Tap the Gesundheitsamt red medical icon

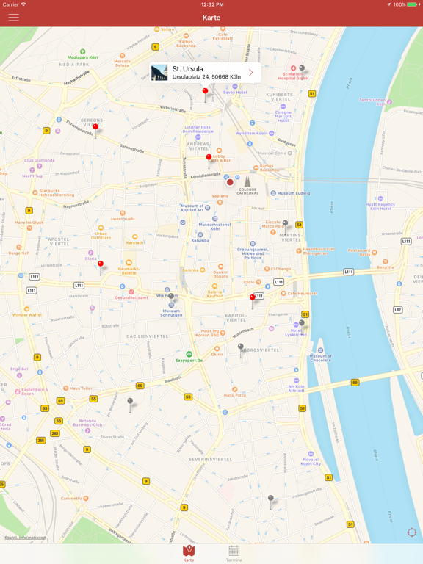pos(131,292)
